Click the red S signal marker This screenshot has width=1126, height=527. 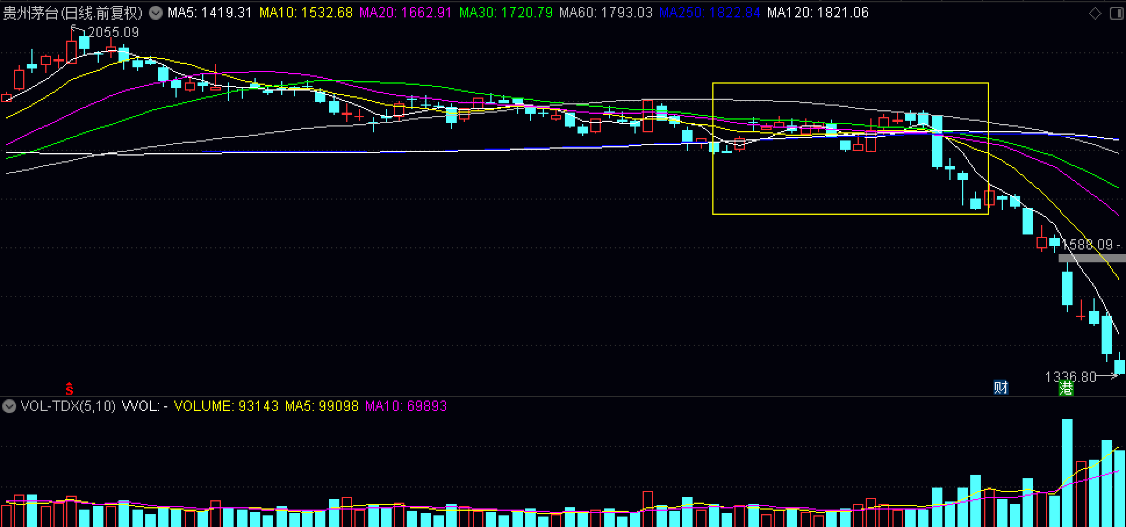(70, 388)
